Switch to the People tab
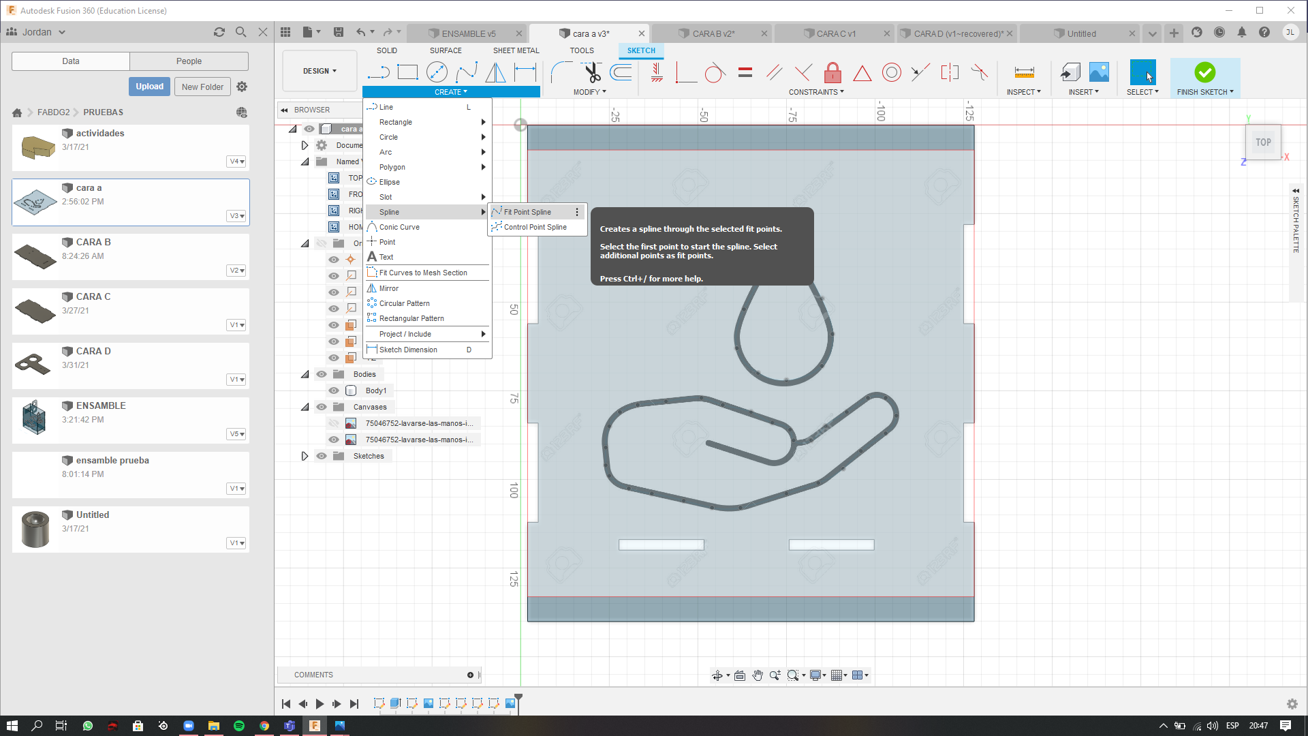Screen dimensions: 1308x736 [x=189, y=61]
